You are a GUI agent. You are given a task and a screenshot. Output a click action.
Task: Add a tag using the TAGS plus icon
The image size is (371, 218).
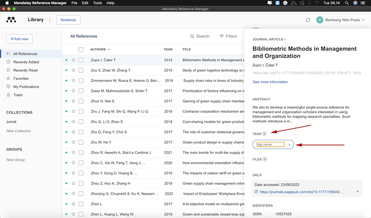tap(264, 133)
